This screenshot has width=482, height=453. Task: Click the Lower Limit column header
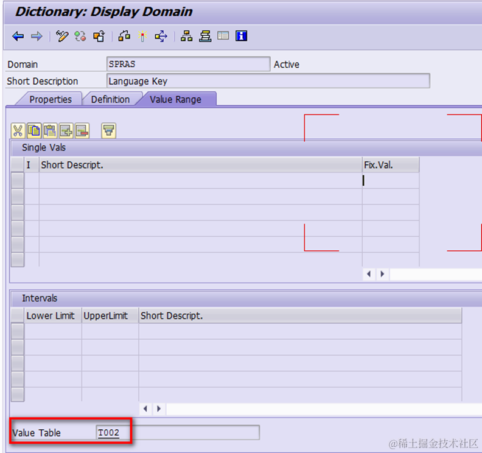53,315
